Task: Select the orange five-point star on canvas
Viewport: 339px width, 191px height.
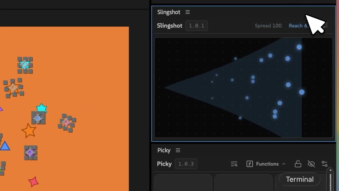Action: (29, 130)
